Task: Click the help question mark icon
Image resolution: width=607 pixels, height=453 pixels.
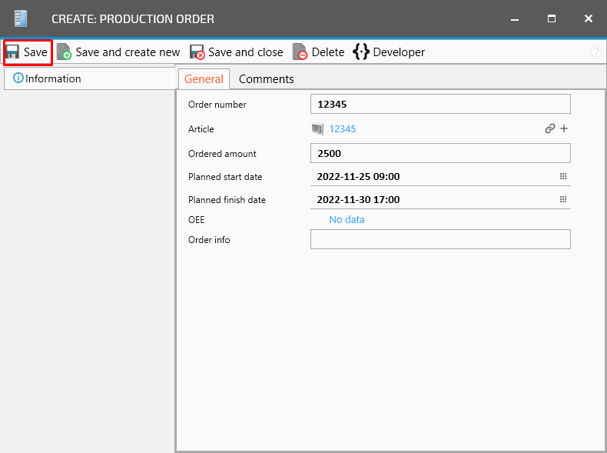Action: point(595,52)
